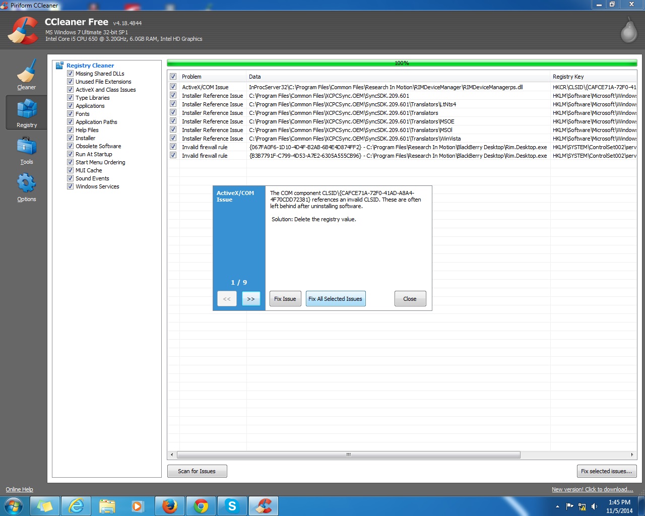
Task: Toggle select-all checkbox in results header
Action: (x=173, y=77)
